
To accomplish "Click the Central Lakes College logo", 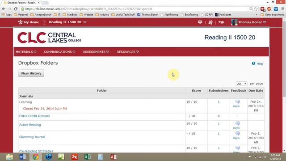I will pos(49,38).
